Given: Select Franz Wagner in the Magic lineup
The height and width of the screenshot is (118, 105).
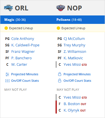Looking at the screenshot, I should click(23, 52).
